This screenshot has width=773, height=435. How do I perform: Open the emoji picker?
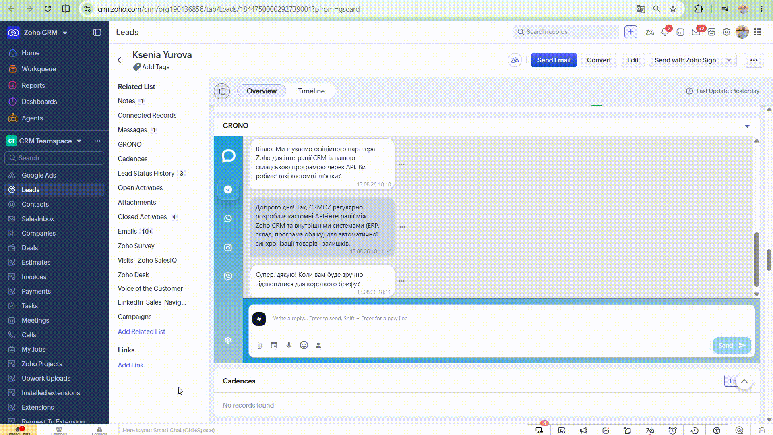click(x=304, y=345)
